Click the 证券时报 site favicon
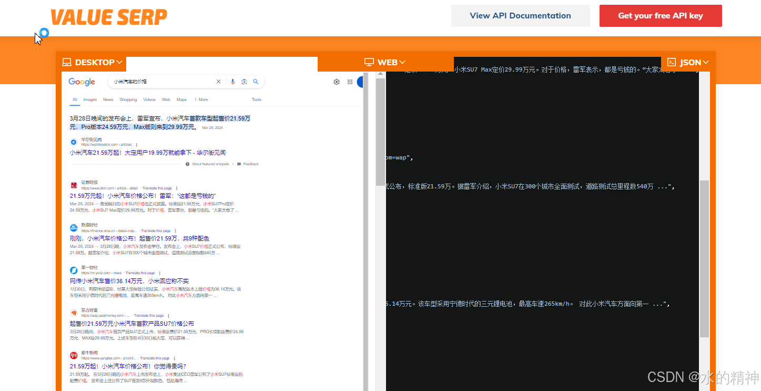 click(74, 185)
